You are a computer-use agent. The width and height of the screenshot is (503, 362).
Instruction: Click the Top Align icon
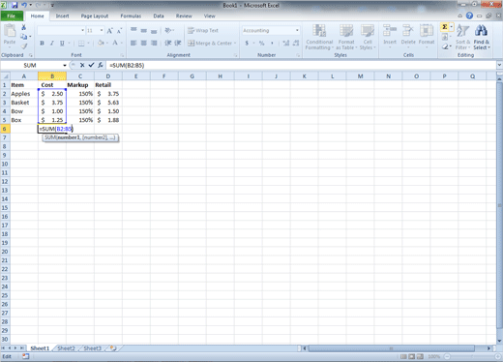(x=133, y=30)
